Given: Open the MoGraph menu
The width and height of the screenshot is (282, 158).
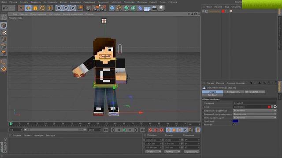Looking at the screenshot, I should click(x=116, y=2).
